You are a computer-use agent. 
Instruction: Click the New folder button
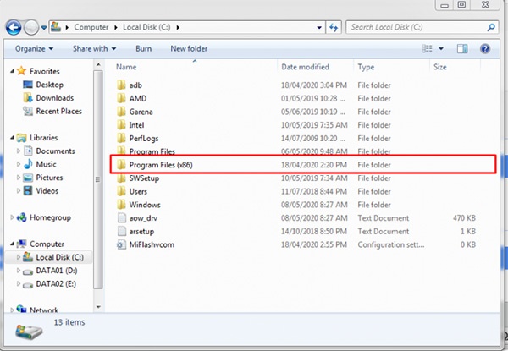[x=189, y=49]
